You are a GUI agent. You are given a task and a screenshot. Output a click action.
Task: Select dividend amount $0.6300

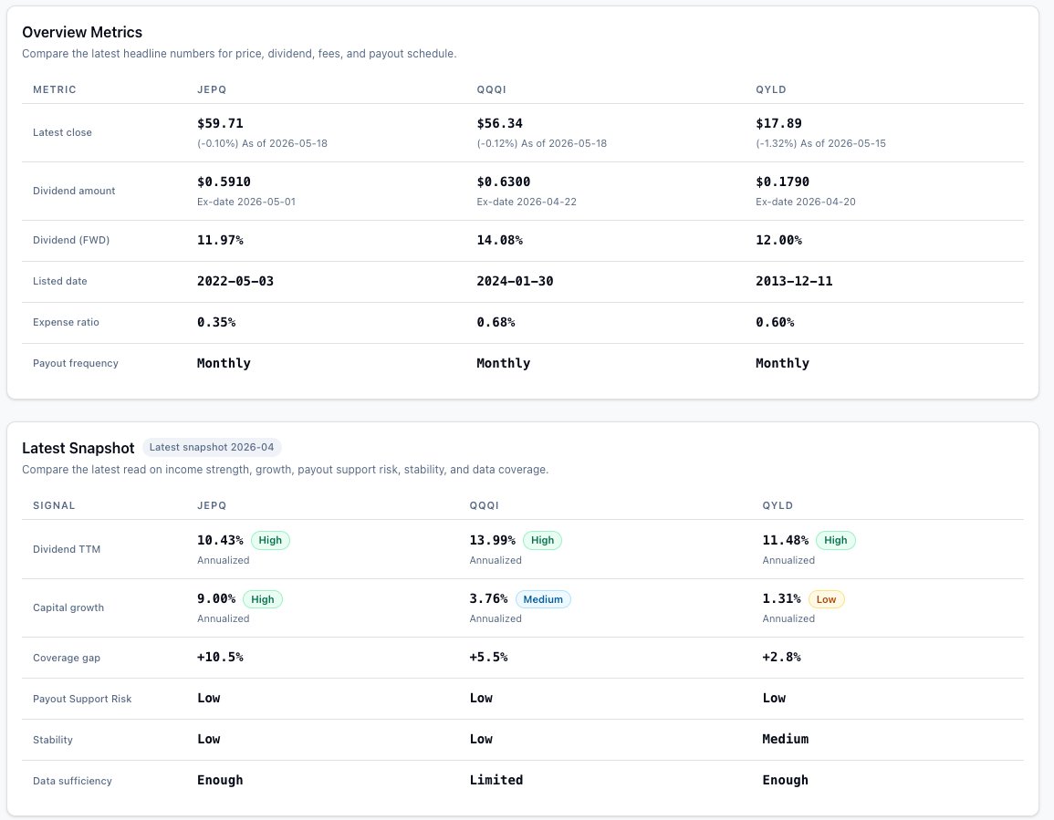tap(504, 182)
